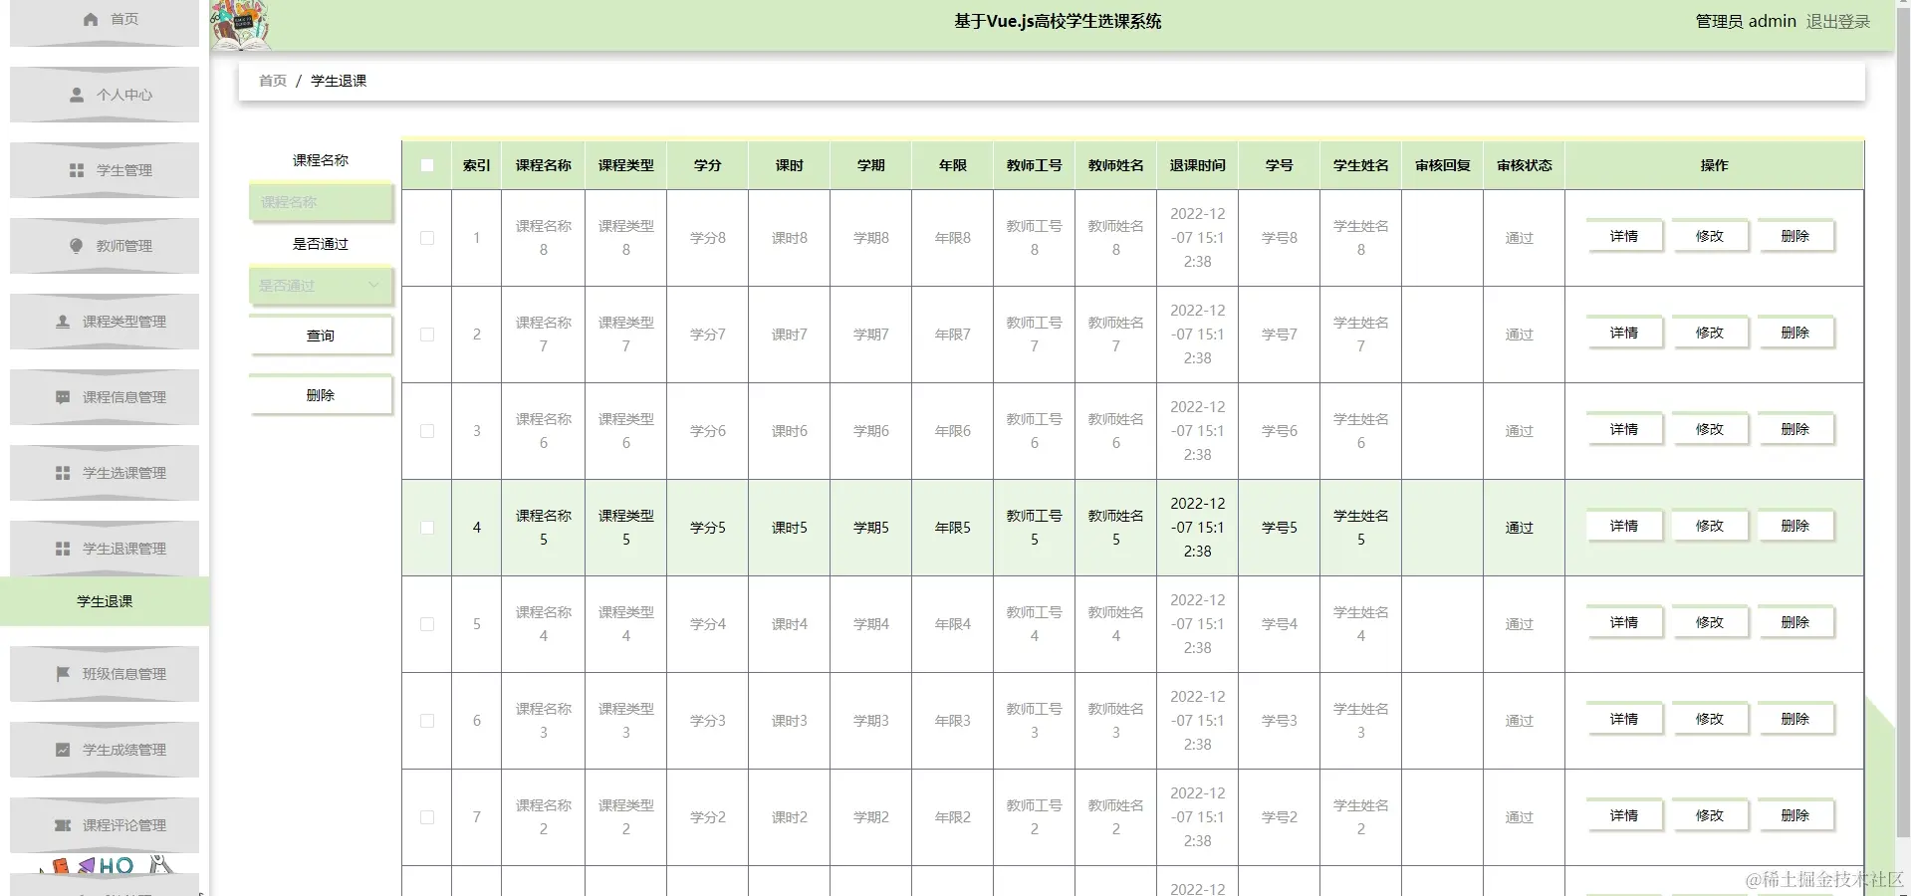The width and height of the screenshot is (1911, 896).
Task: Click 修改 for the 课程名称2 row
Action: (1710, 815)
